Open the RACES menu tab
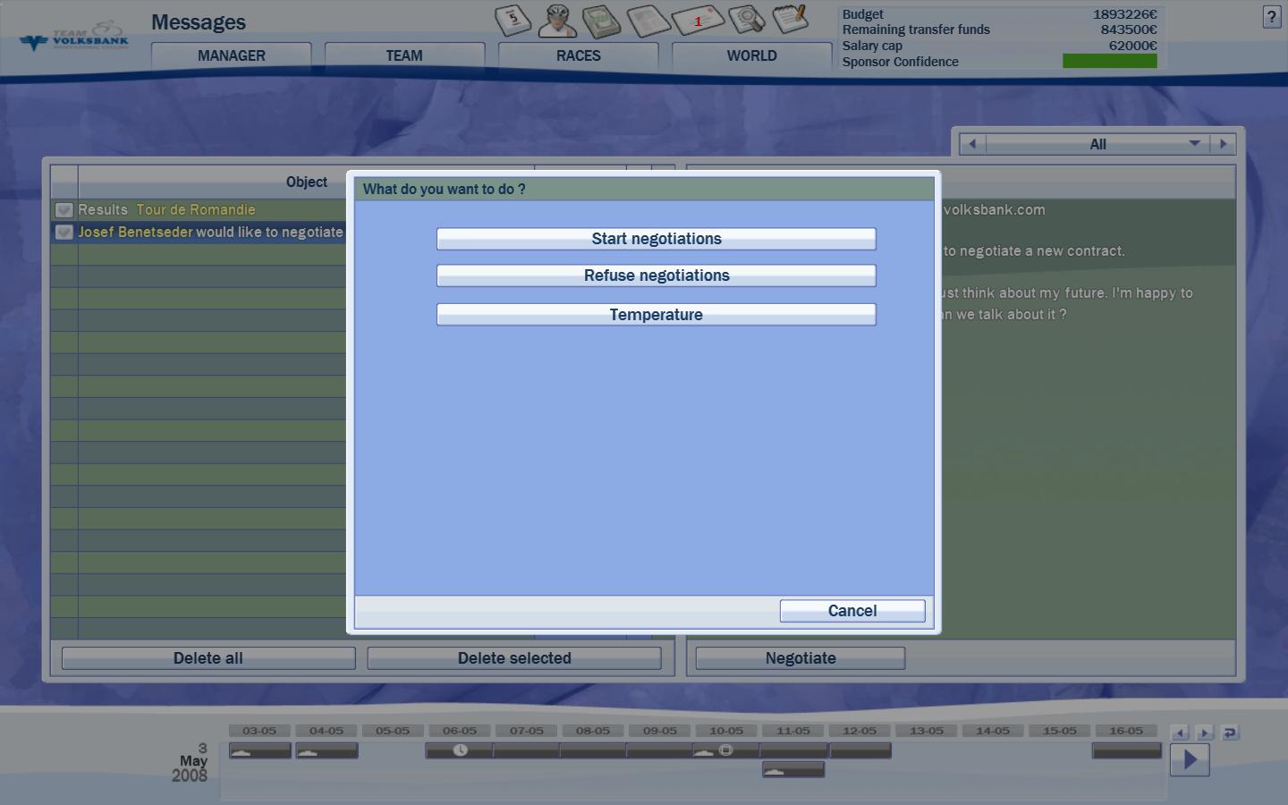This screenshot has width=1288, height=805. pyautogui.click(x=578, y=55)
